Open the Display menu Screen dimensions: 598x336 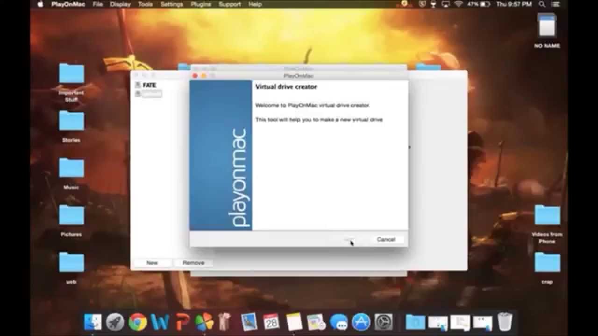[121, 4]
